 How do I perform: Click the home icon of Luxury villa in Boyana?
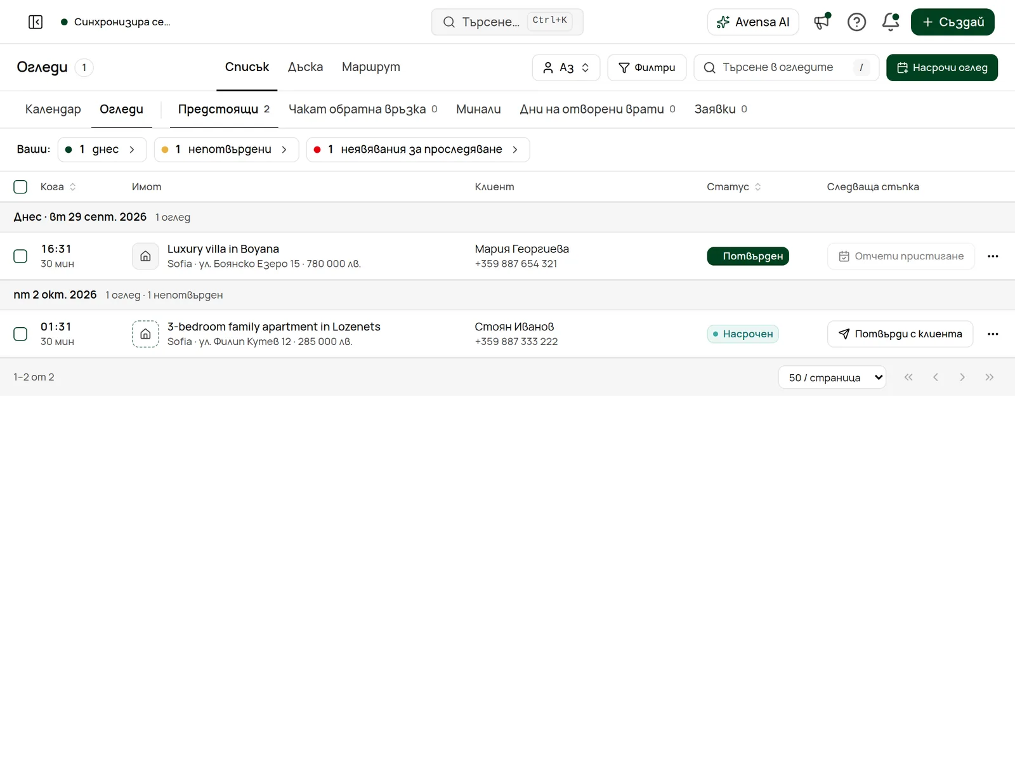coord(145,256)
